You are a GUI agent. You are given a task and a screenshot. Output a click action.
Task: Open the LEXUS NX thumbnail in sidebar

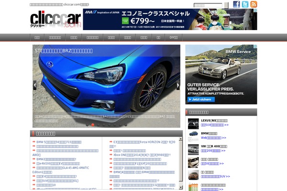click(193, 124)
